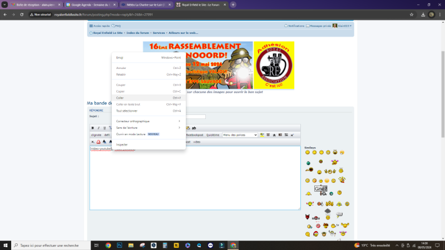Insert the facebookpost BBCode tag
The width and height of the screenshot is (445, 250).
pyautogui.click(x=195, y=135)
